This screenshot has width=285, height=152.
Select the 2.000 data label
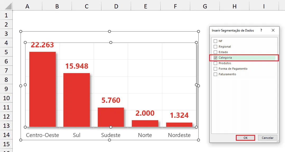click(x=145, y=113)
